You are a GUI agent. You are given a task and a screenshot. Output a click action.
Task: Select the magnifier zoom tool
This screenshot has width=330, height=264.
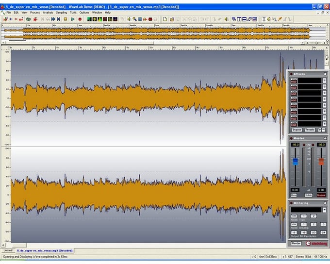tap(274, 19)
